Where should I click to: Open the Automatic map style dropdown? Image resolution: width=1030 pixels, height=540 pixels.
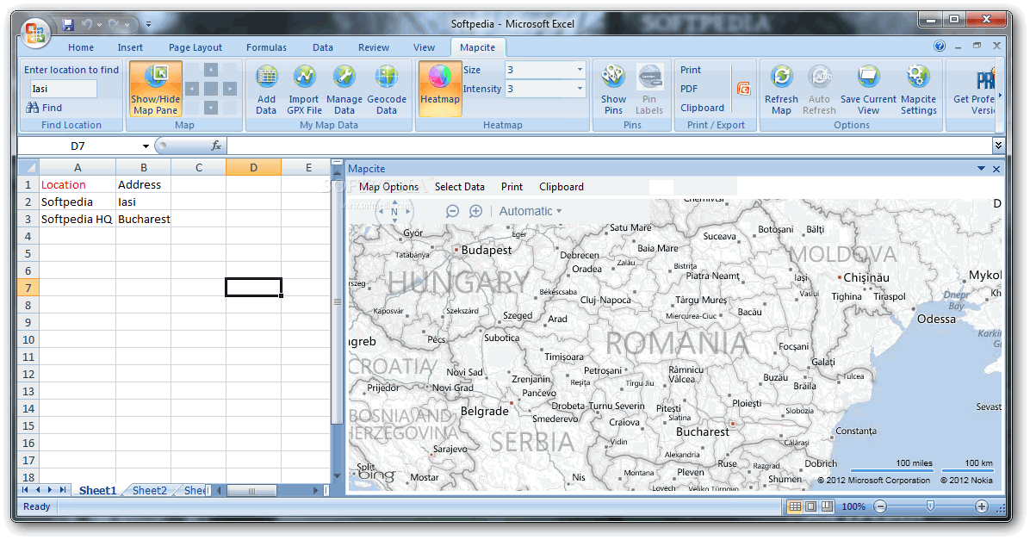click(x=531, y=211)
